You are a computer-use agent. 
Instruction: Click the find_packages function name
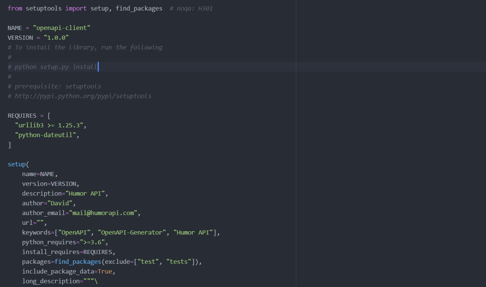(77, 261)
